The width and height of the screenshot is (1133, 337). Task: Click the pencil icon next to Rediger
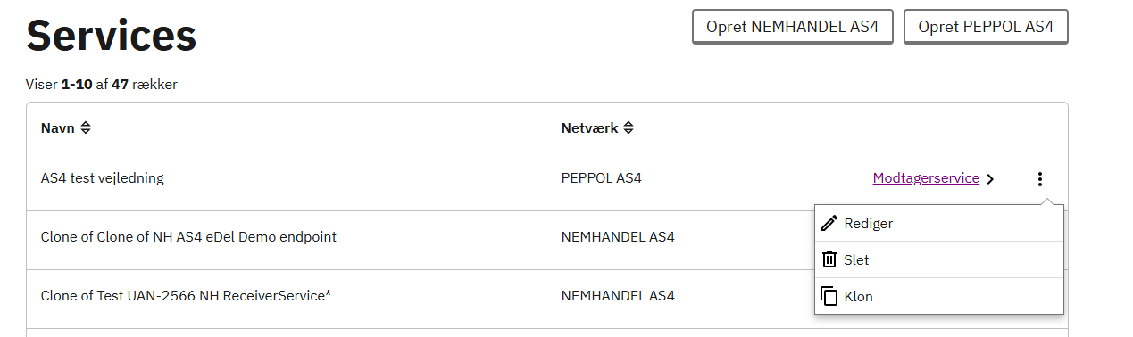click(829, 223)
